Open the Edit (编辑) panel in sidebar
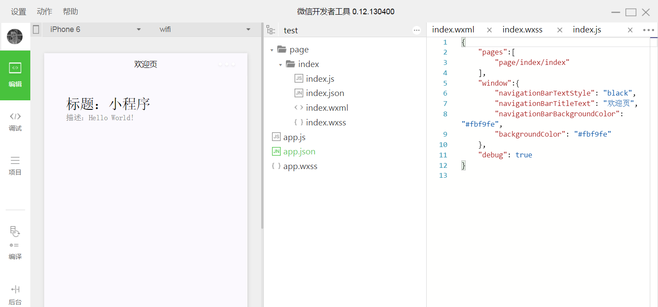The width and height of the screenshot is (658, 307). (x=15, y=75)
